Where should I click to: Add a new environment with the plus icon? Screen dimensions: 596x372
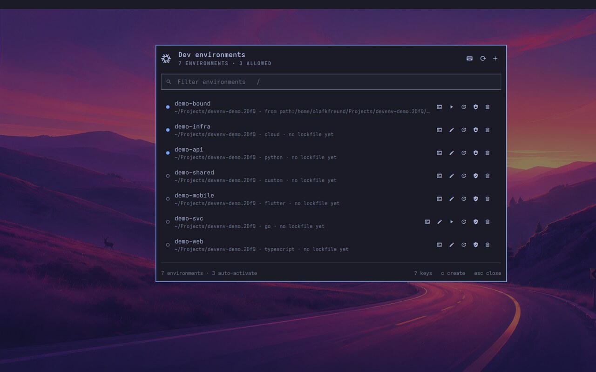[x=495, y=59]
